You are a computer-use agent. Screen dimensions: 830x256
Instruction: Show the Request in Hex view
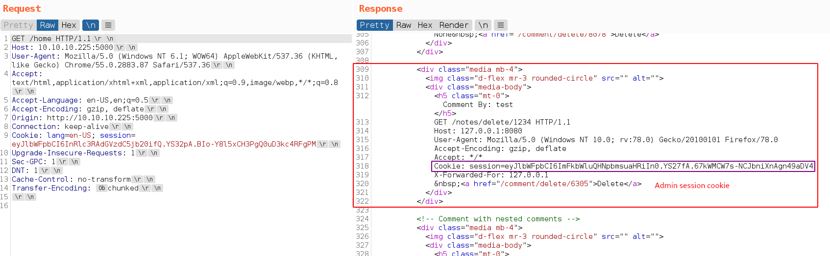(x=69, y=25)
